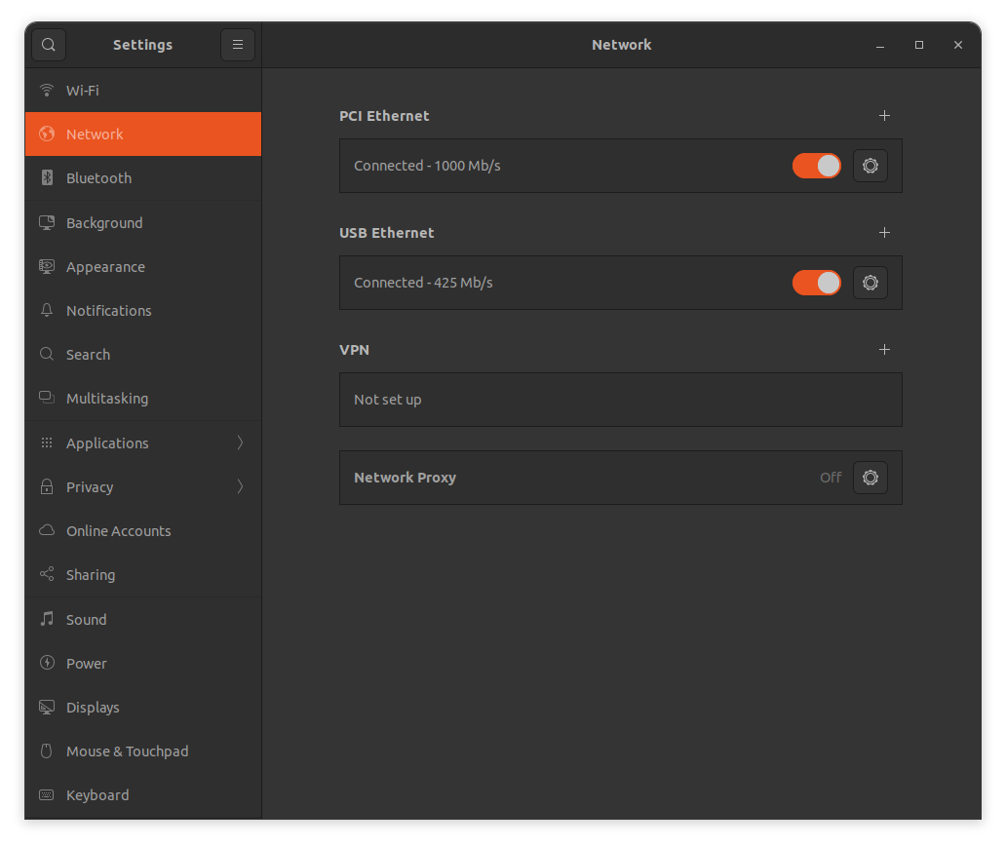
Task: Click the search icon in Settings header
Action: (x=48, y=45)
